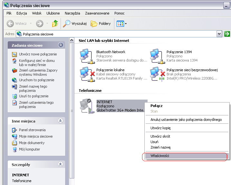Click the Back (Wstecz) arrow icon
The height and width of the screenshot is (185, 231).
10,24
